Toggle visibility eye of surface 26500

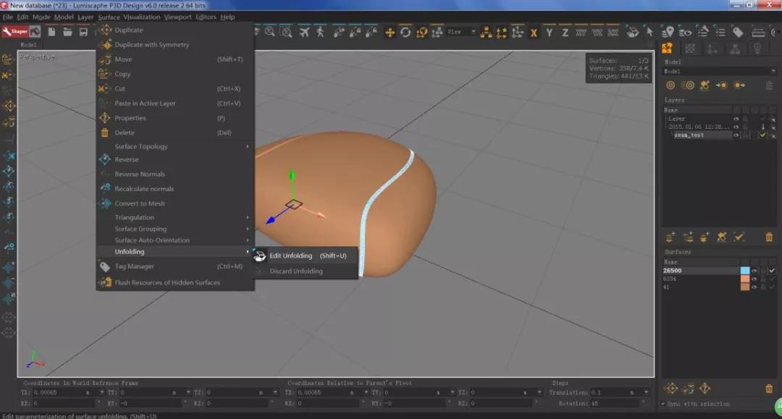point(754,271)
